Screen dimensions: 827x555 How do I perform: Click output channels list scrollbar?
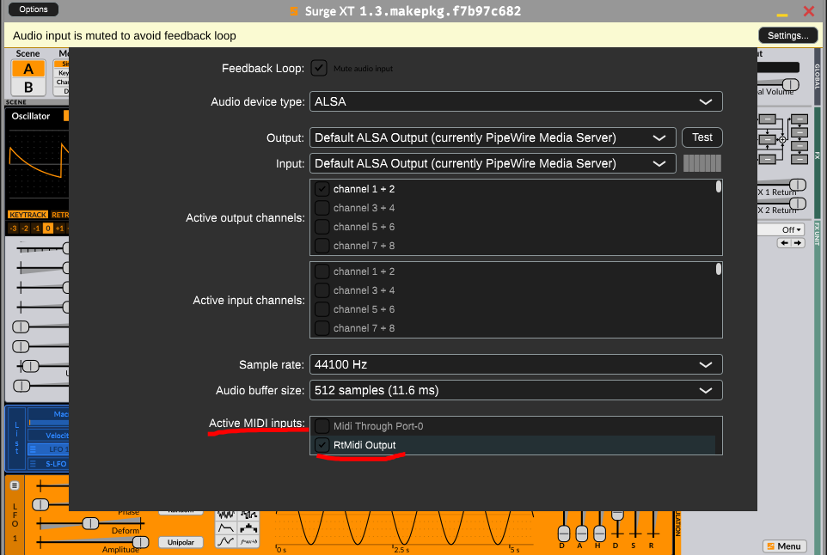tap(719, 186)
